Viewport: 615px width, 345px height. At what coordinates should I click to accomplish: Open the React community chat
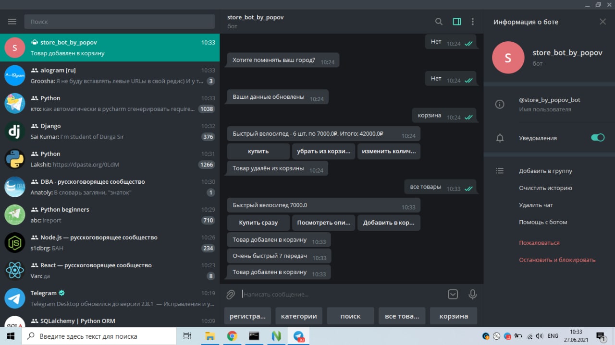[x=110, y=271]
